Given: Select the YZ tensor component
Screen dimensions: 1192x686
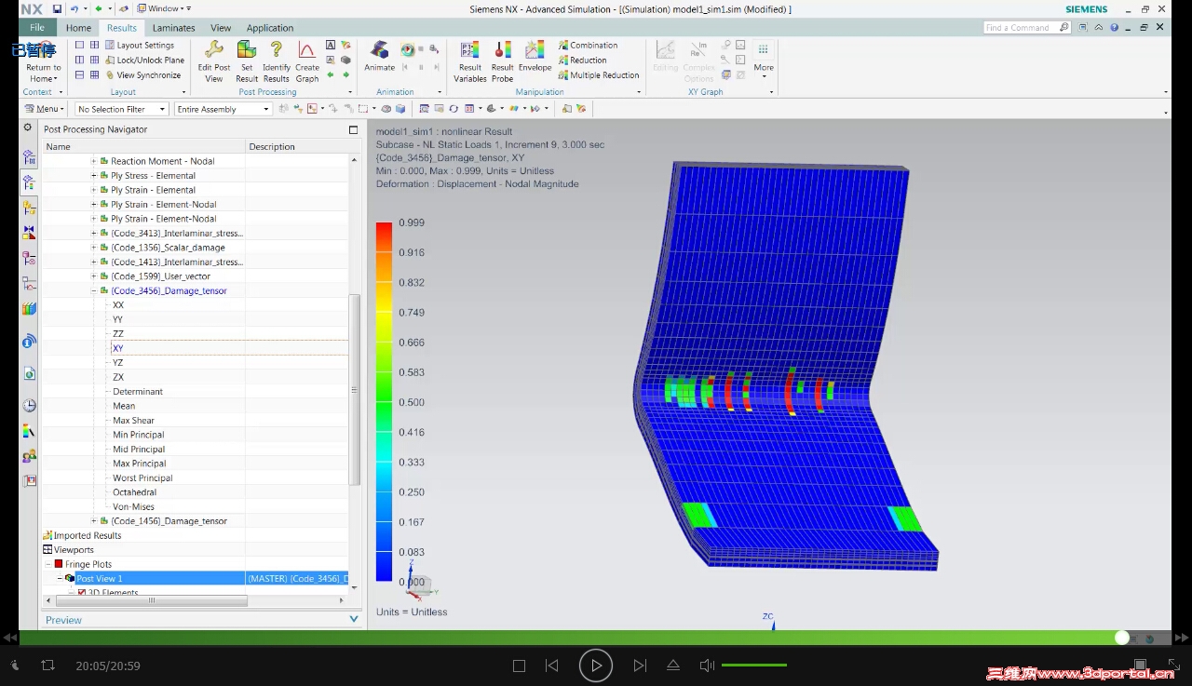Looking at the screenshot, I should point(117,362).
